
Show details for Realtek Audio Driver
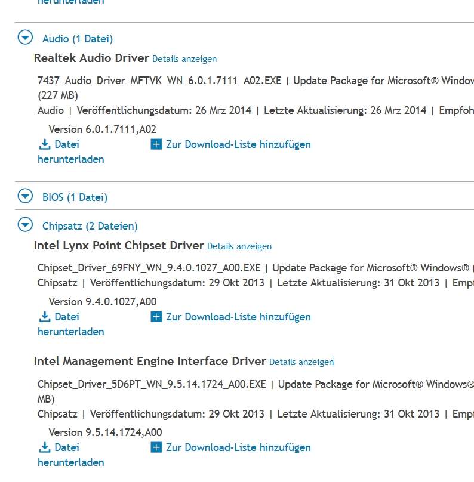[x=184, y=59]
